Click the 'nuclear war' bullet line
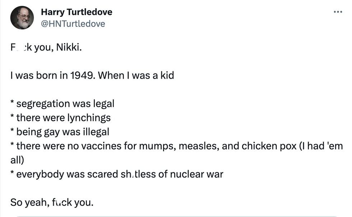Screen dimensions: 352x217 click(117, 174)
